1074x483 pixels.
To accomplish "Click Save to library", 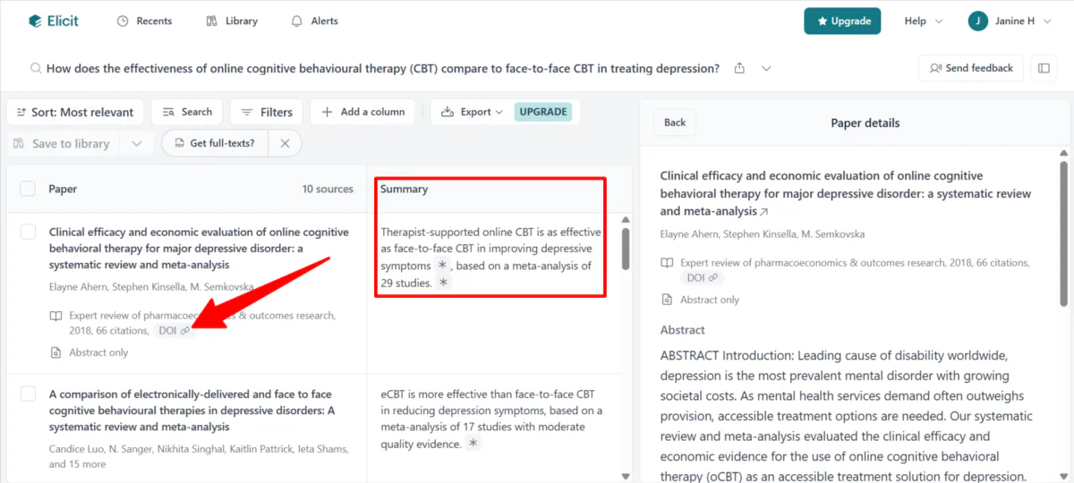I will coord(62,143).
